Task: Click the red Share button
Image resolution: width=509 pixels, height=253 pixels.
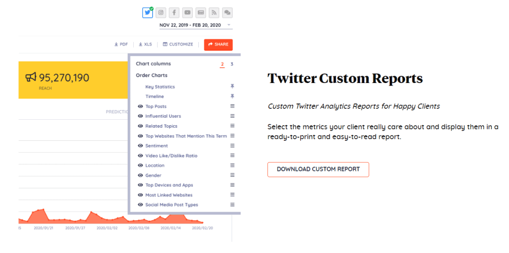Action: pyautogui.click(x=219, y=45)
